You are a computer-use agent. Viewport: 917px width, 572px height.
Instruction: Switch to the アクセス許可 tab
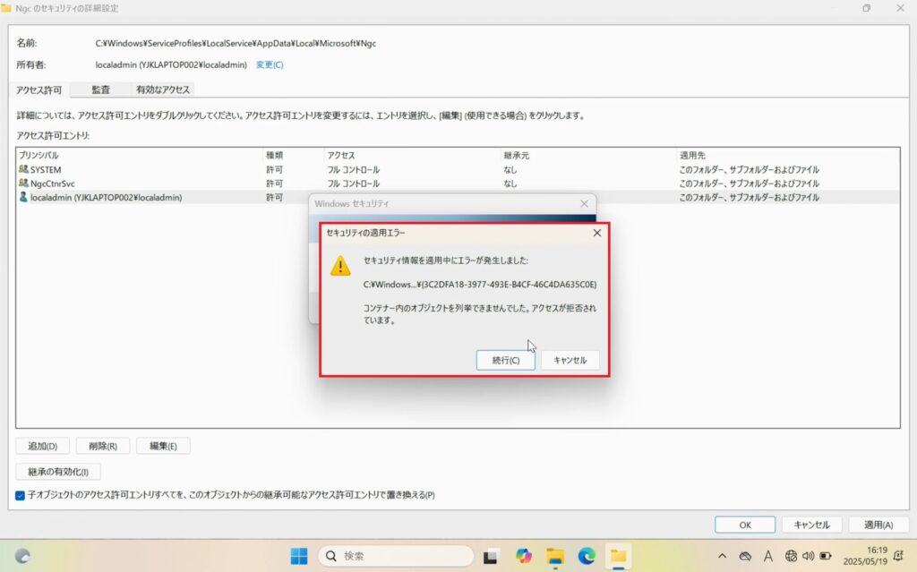[39, 90]
